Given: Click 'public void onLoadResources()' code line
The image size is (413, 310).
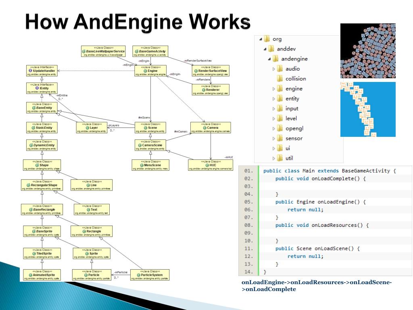Looking at the screenshot, I should click(322, 225).
